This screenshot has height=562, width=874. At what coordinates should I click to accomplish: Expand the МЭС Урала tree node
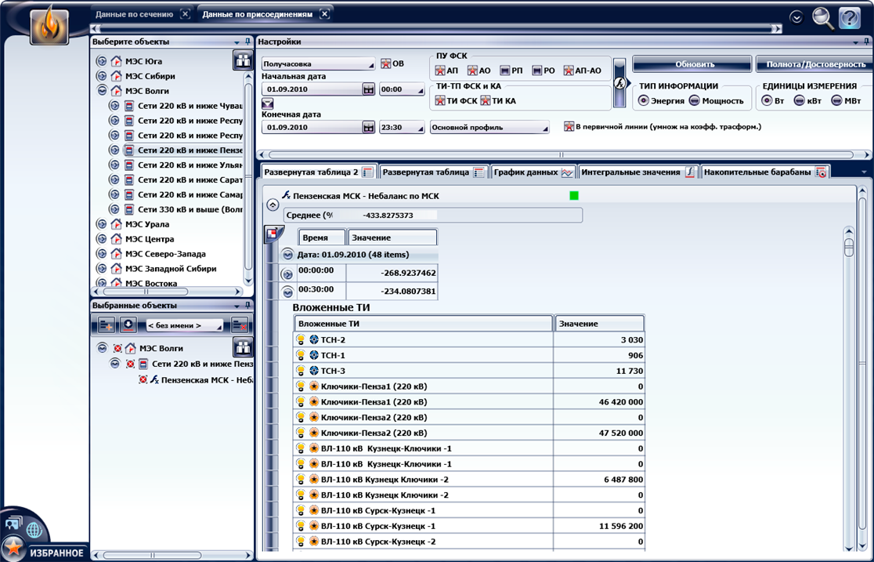point(101,224)
